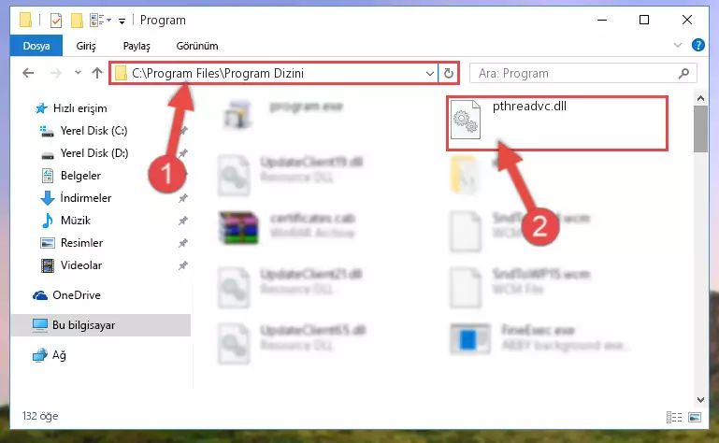Click the Yerel Disk (C:) drive icon
The width and height of the screenshot is (719, 443).
click(47, 131)
